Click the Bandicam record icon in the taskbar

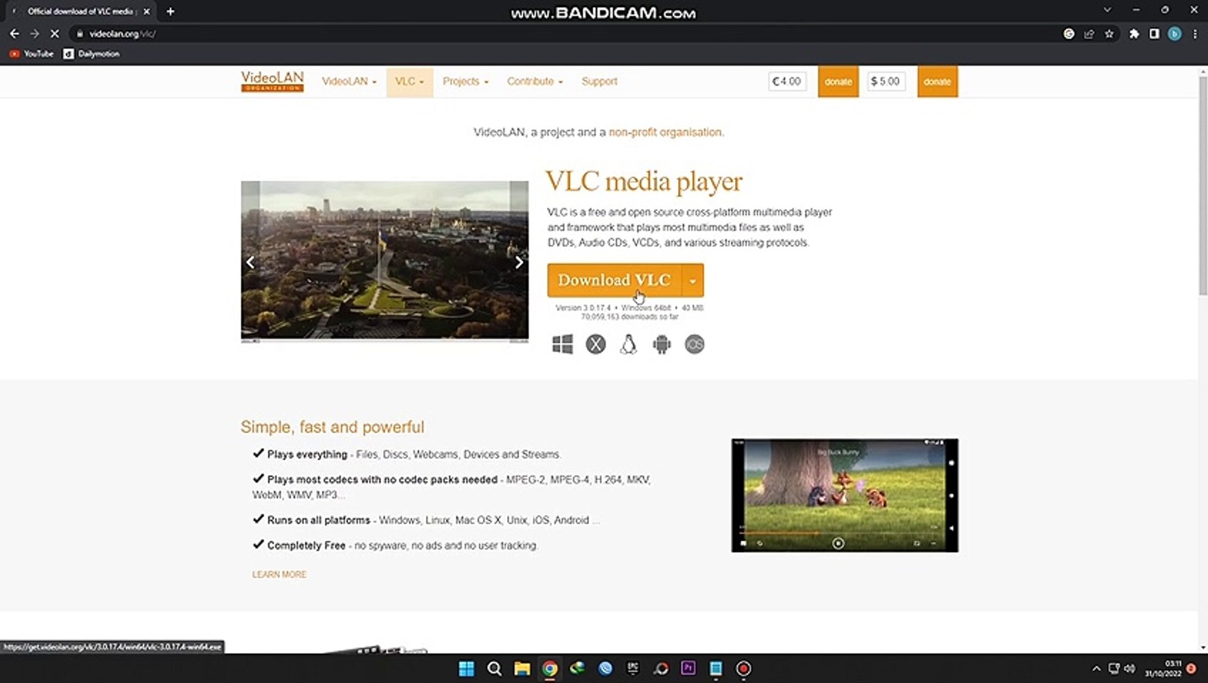click(x=743, y=668)
